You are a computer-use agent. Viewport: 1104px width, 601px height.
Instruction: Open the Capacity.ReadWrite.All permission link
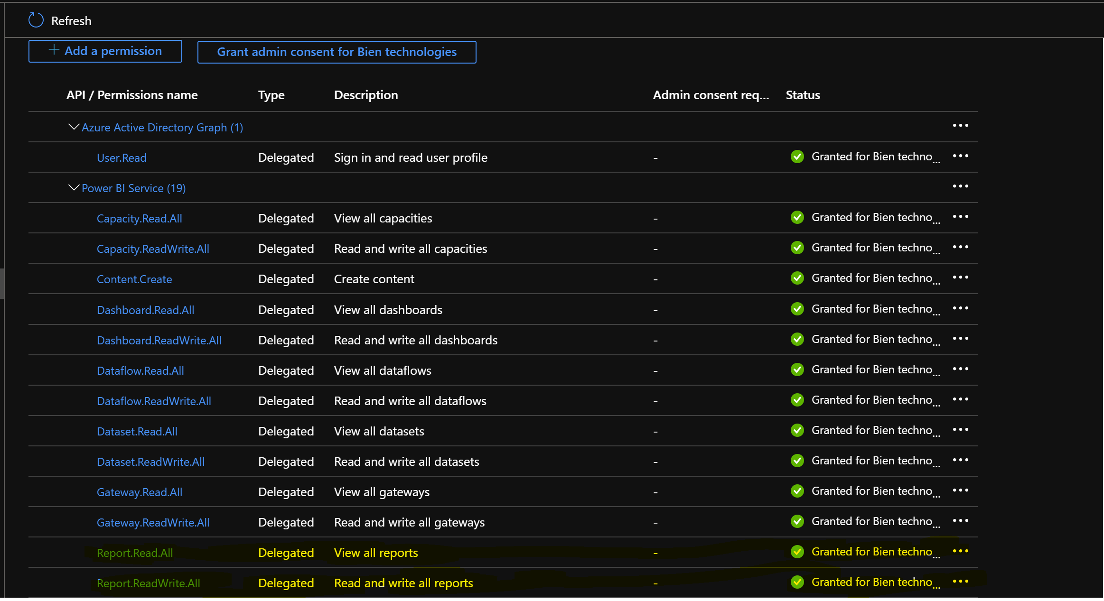(153, 249)
